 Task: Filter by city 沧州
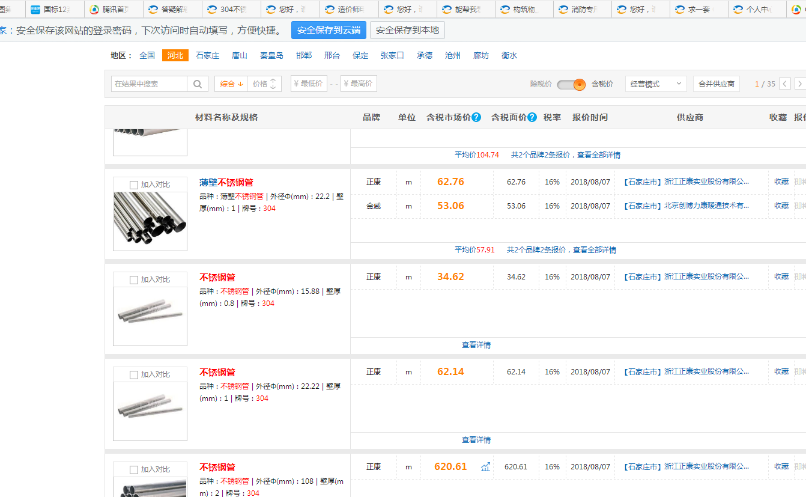(453, 55)
